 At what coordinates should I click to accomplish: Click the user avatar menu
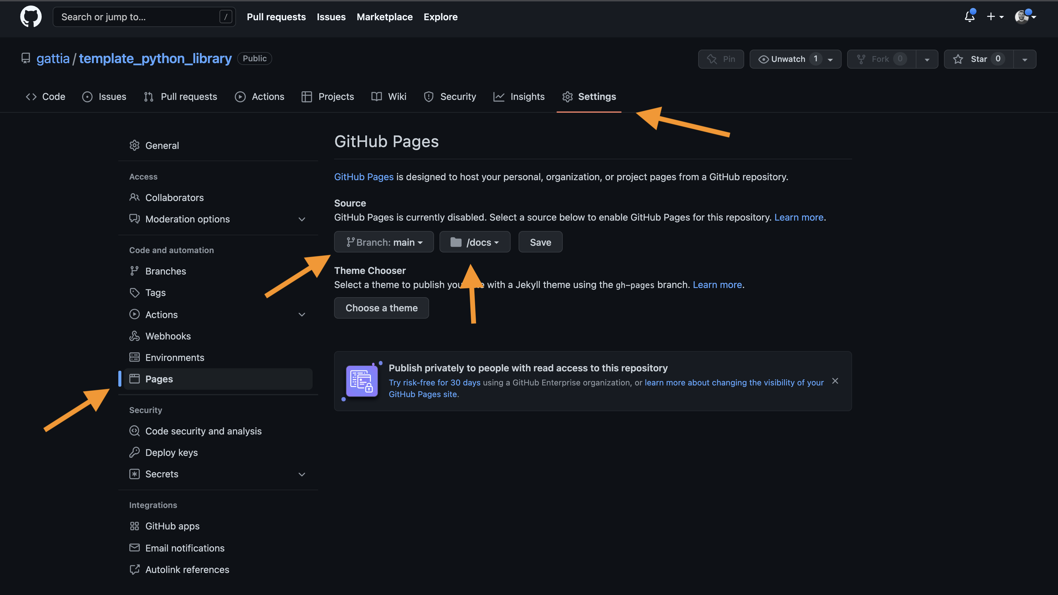click(1025, 17)
